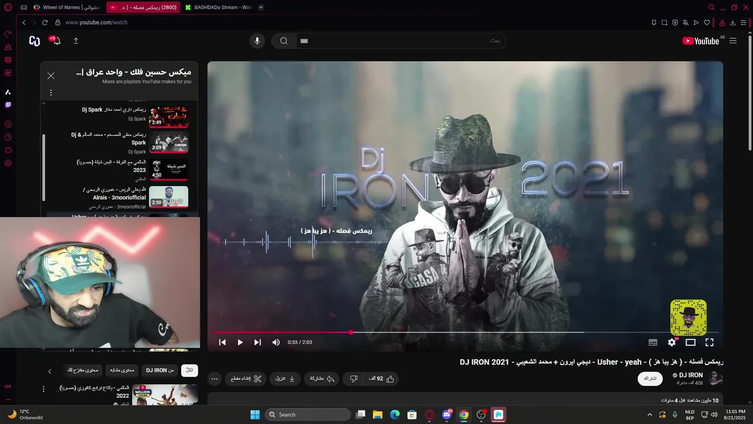Open Opera sidebar extensions icon
Screen dimensions: 753x424
8,150
